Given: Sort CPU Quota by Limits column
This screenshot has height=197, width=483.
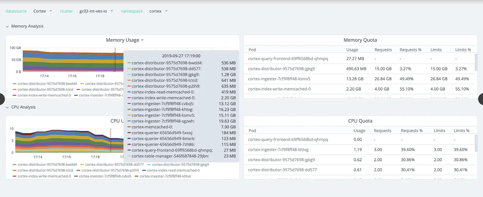Looking at the screenshot, I should click(439, 130).
